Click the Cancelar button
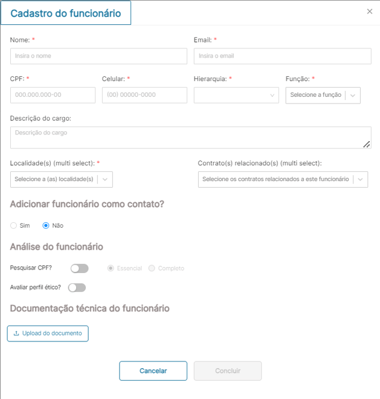 [x=153, y=371]
